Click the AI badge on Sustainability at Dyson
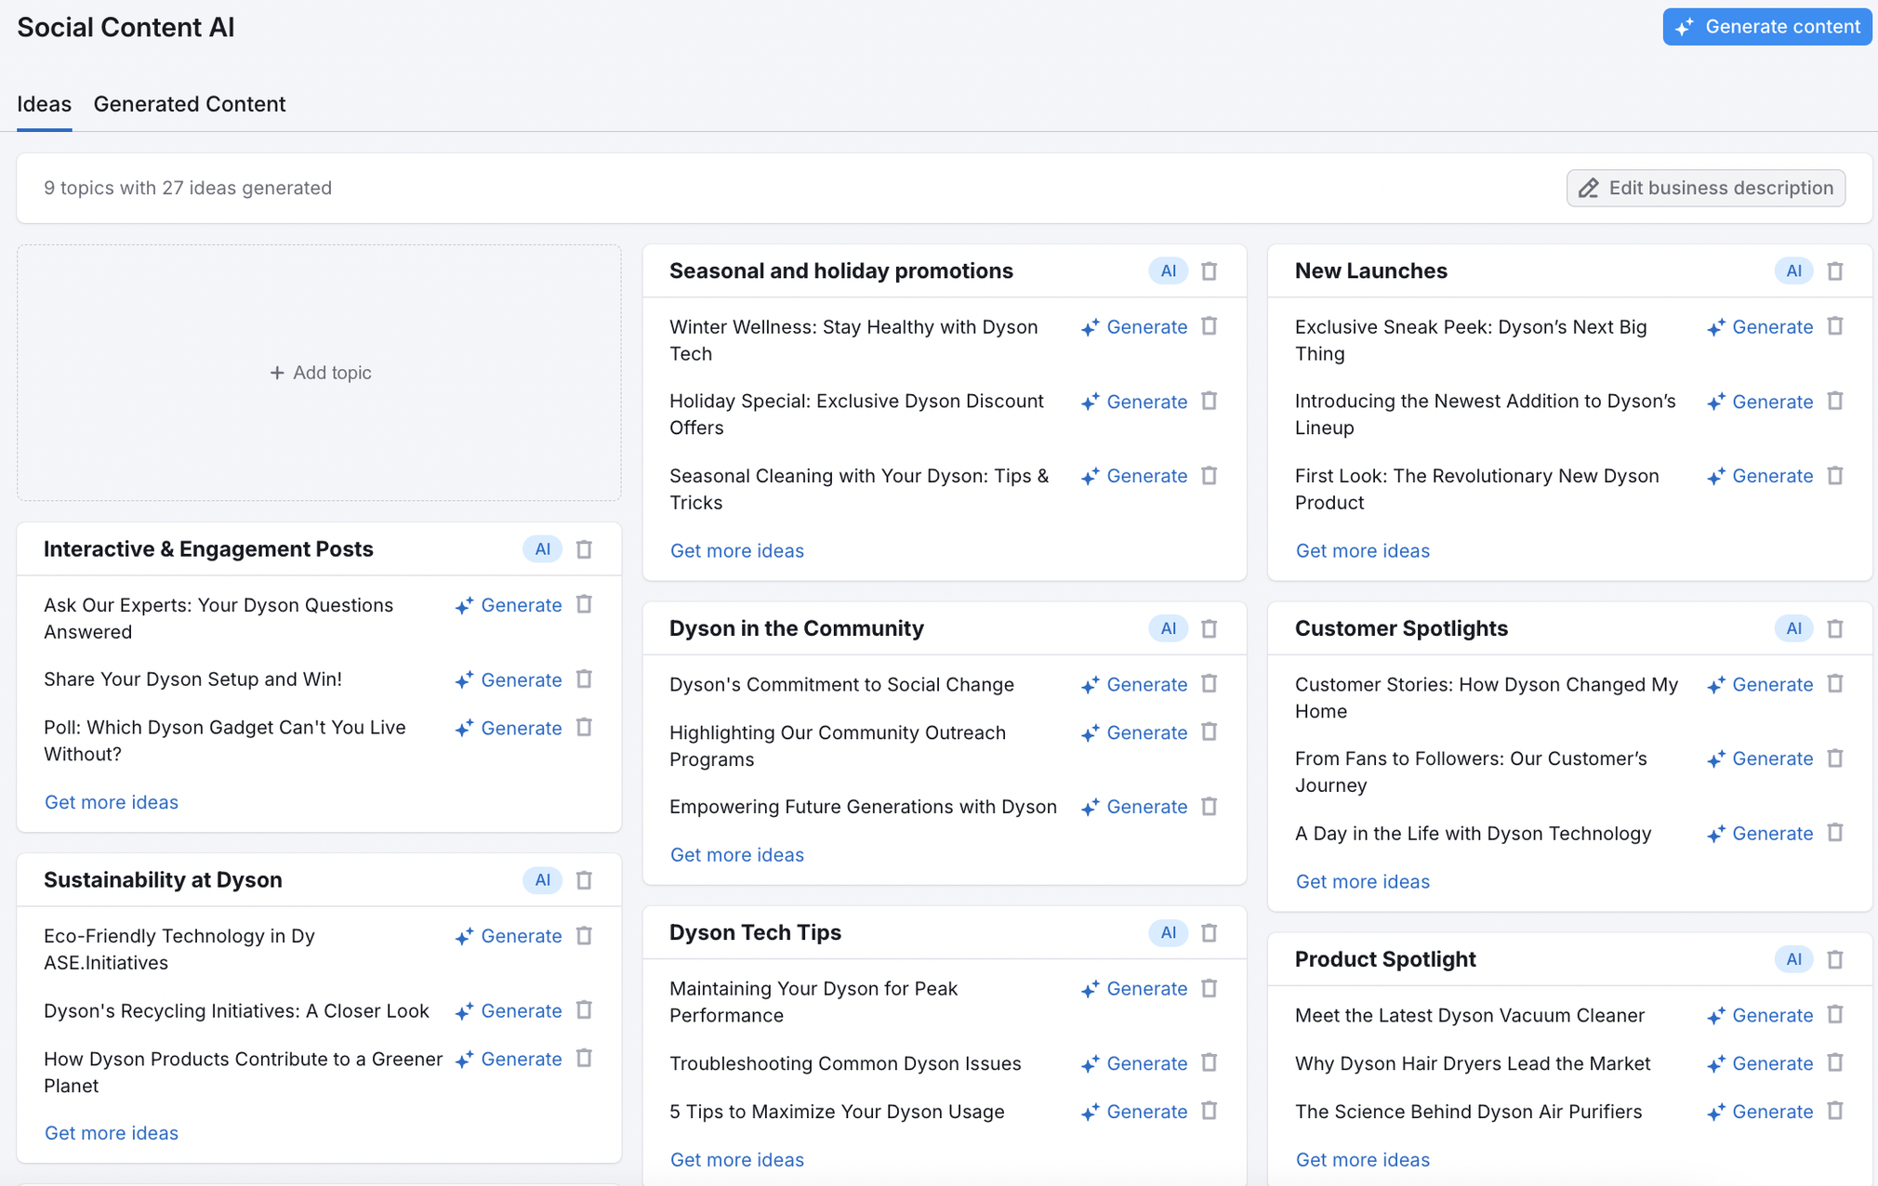 point(542,879)
